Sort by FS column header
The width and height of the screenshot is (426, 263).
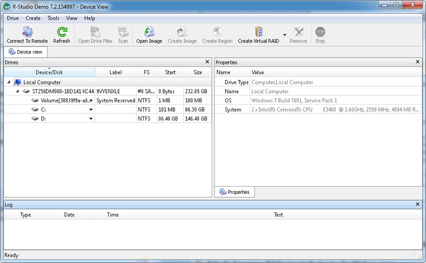[147, 72]
